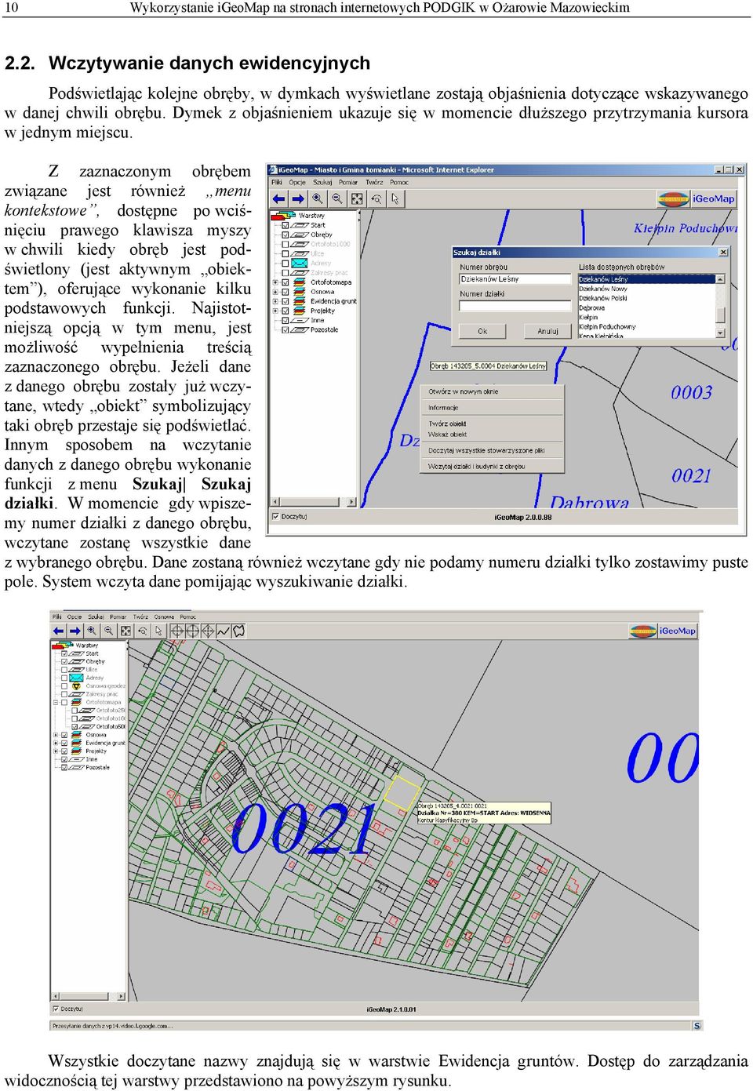Click the layer panel horizontal scrollbar in iGeoMap 2.0.0.88

coord(314,501)
